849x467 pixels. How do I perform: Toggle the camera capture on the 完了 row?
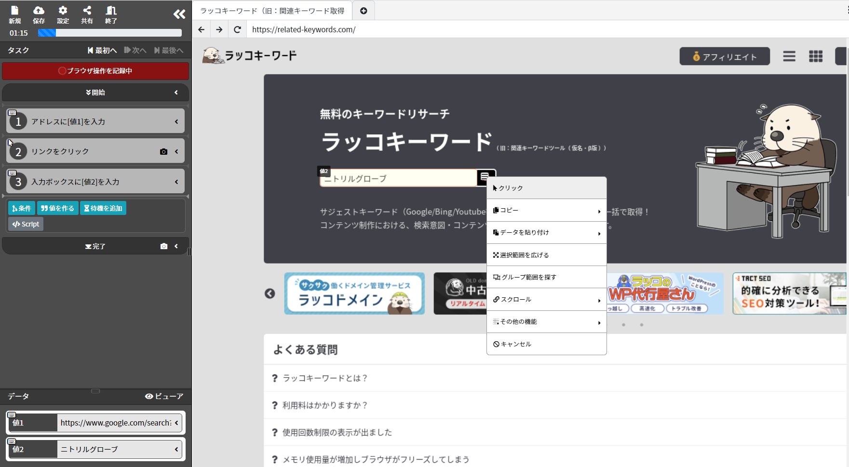click(163, 246)
